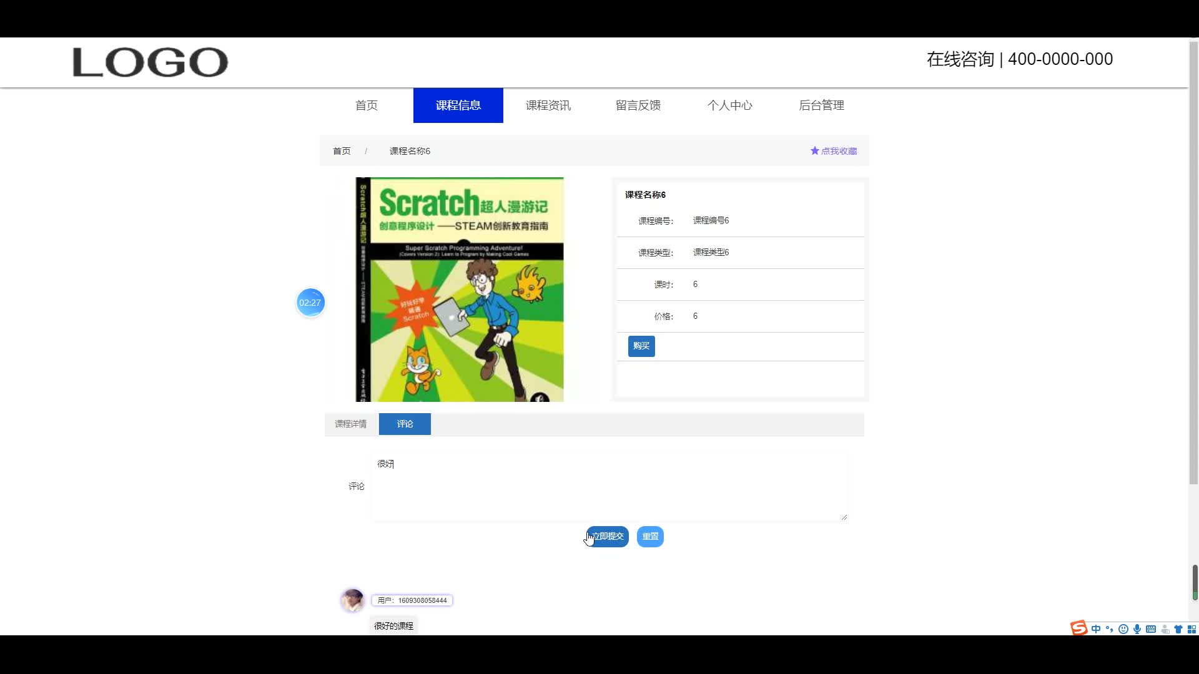1199x674 pixels.
Task: Open 个人中心 navigation item
Action: tap(729, 105)
